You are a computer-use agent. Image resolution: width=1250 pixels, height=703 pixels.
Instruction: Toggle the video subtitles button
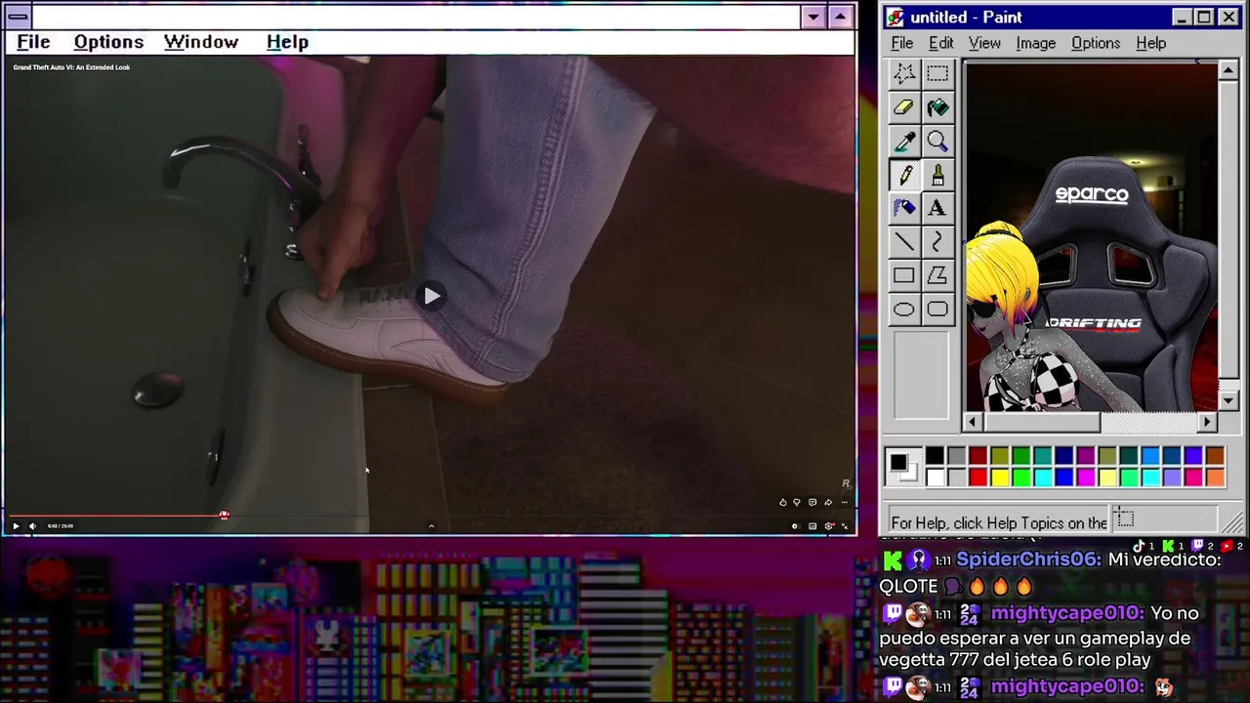812,526
